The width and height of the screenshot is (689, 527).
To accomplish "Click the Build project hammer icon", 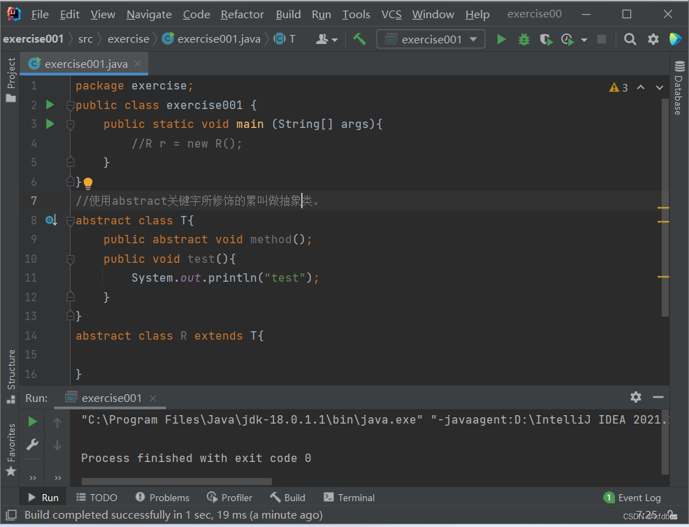I will pos(360,39).
